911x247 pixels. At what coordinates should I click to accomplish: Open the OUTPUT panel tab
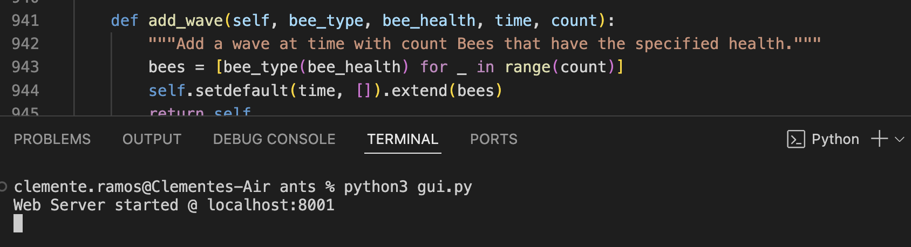pyautogui.click(x=152, y=139)
